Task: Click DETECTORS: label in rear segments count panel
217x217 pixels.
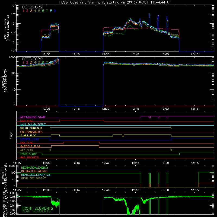Action: pos(33,59)
